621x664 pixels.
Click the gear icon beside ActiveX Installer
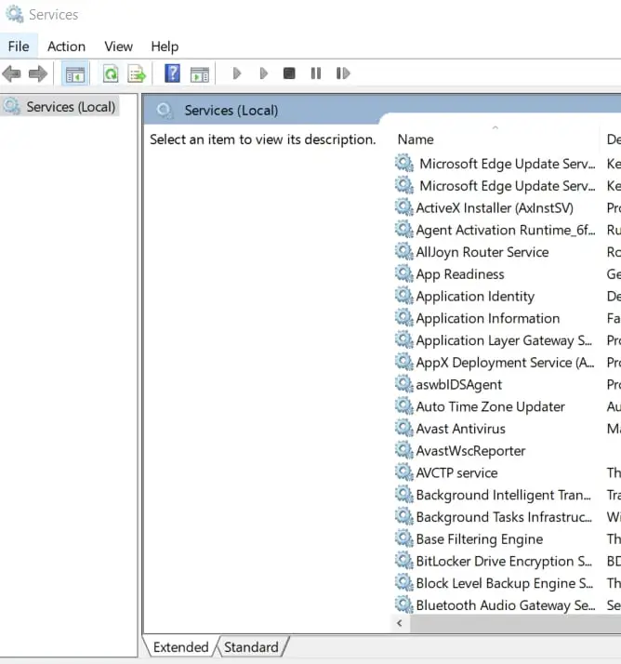click(403, 207)
